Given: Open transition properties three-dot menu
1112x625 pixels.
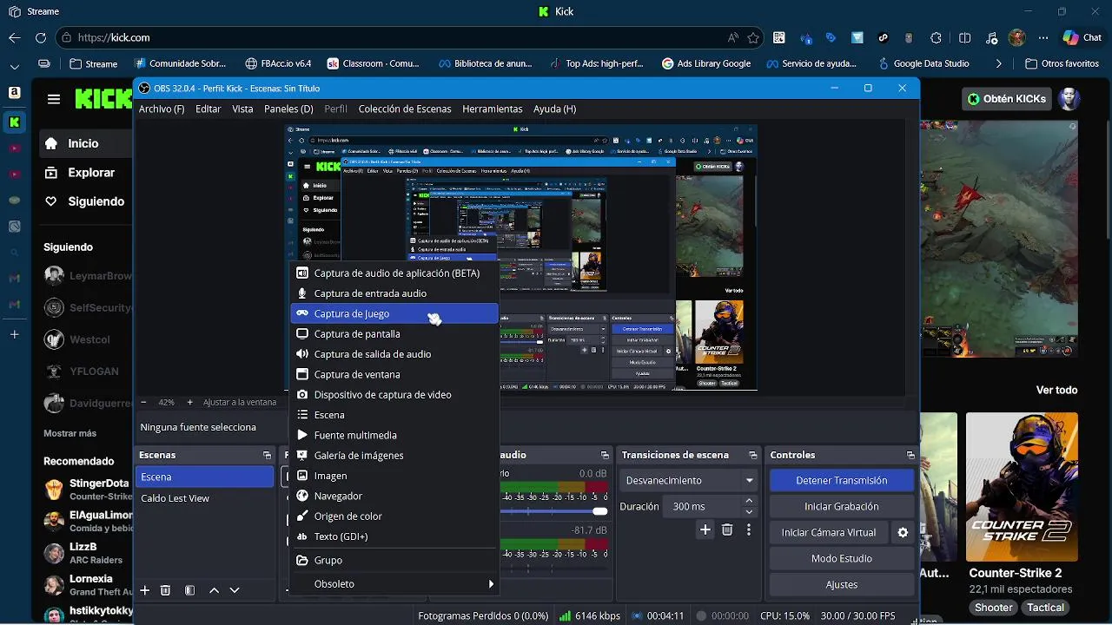Looking at the screenshot, I should point(749,530).
